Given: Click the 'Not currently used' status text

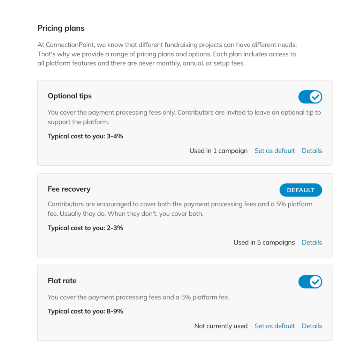Looking at the screenshot, I should tap(221, 326).
